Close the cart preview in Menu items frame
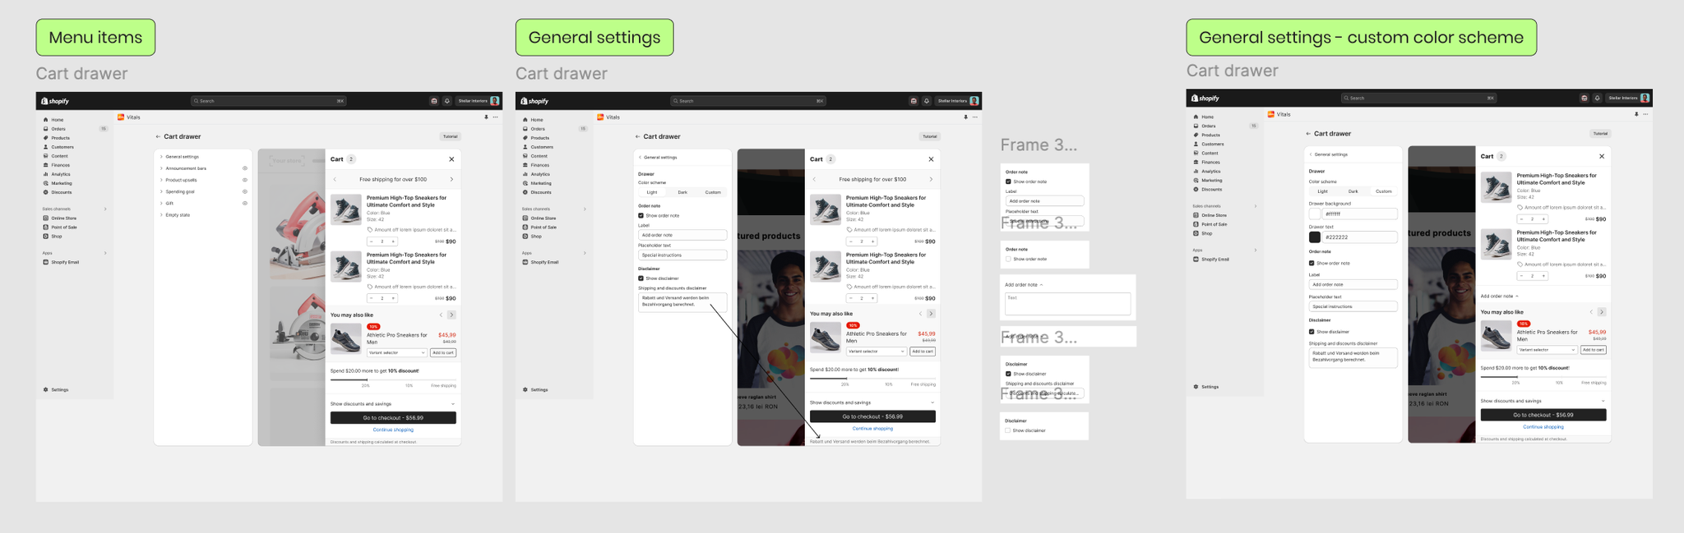Image resolution: width=1684 pixels, height=533 pixels. click(x=451, y=159)
